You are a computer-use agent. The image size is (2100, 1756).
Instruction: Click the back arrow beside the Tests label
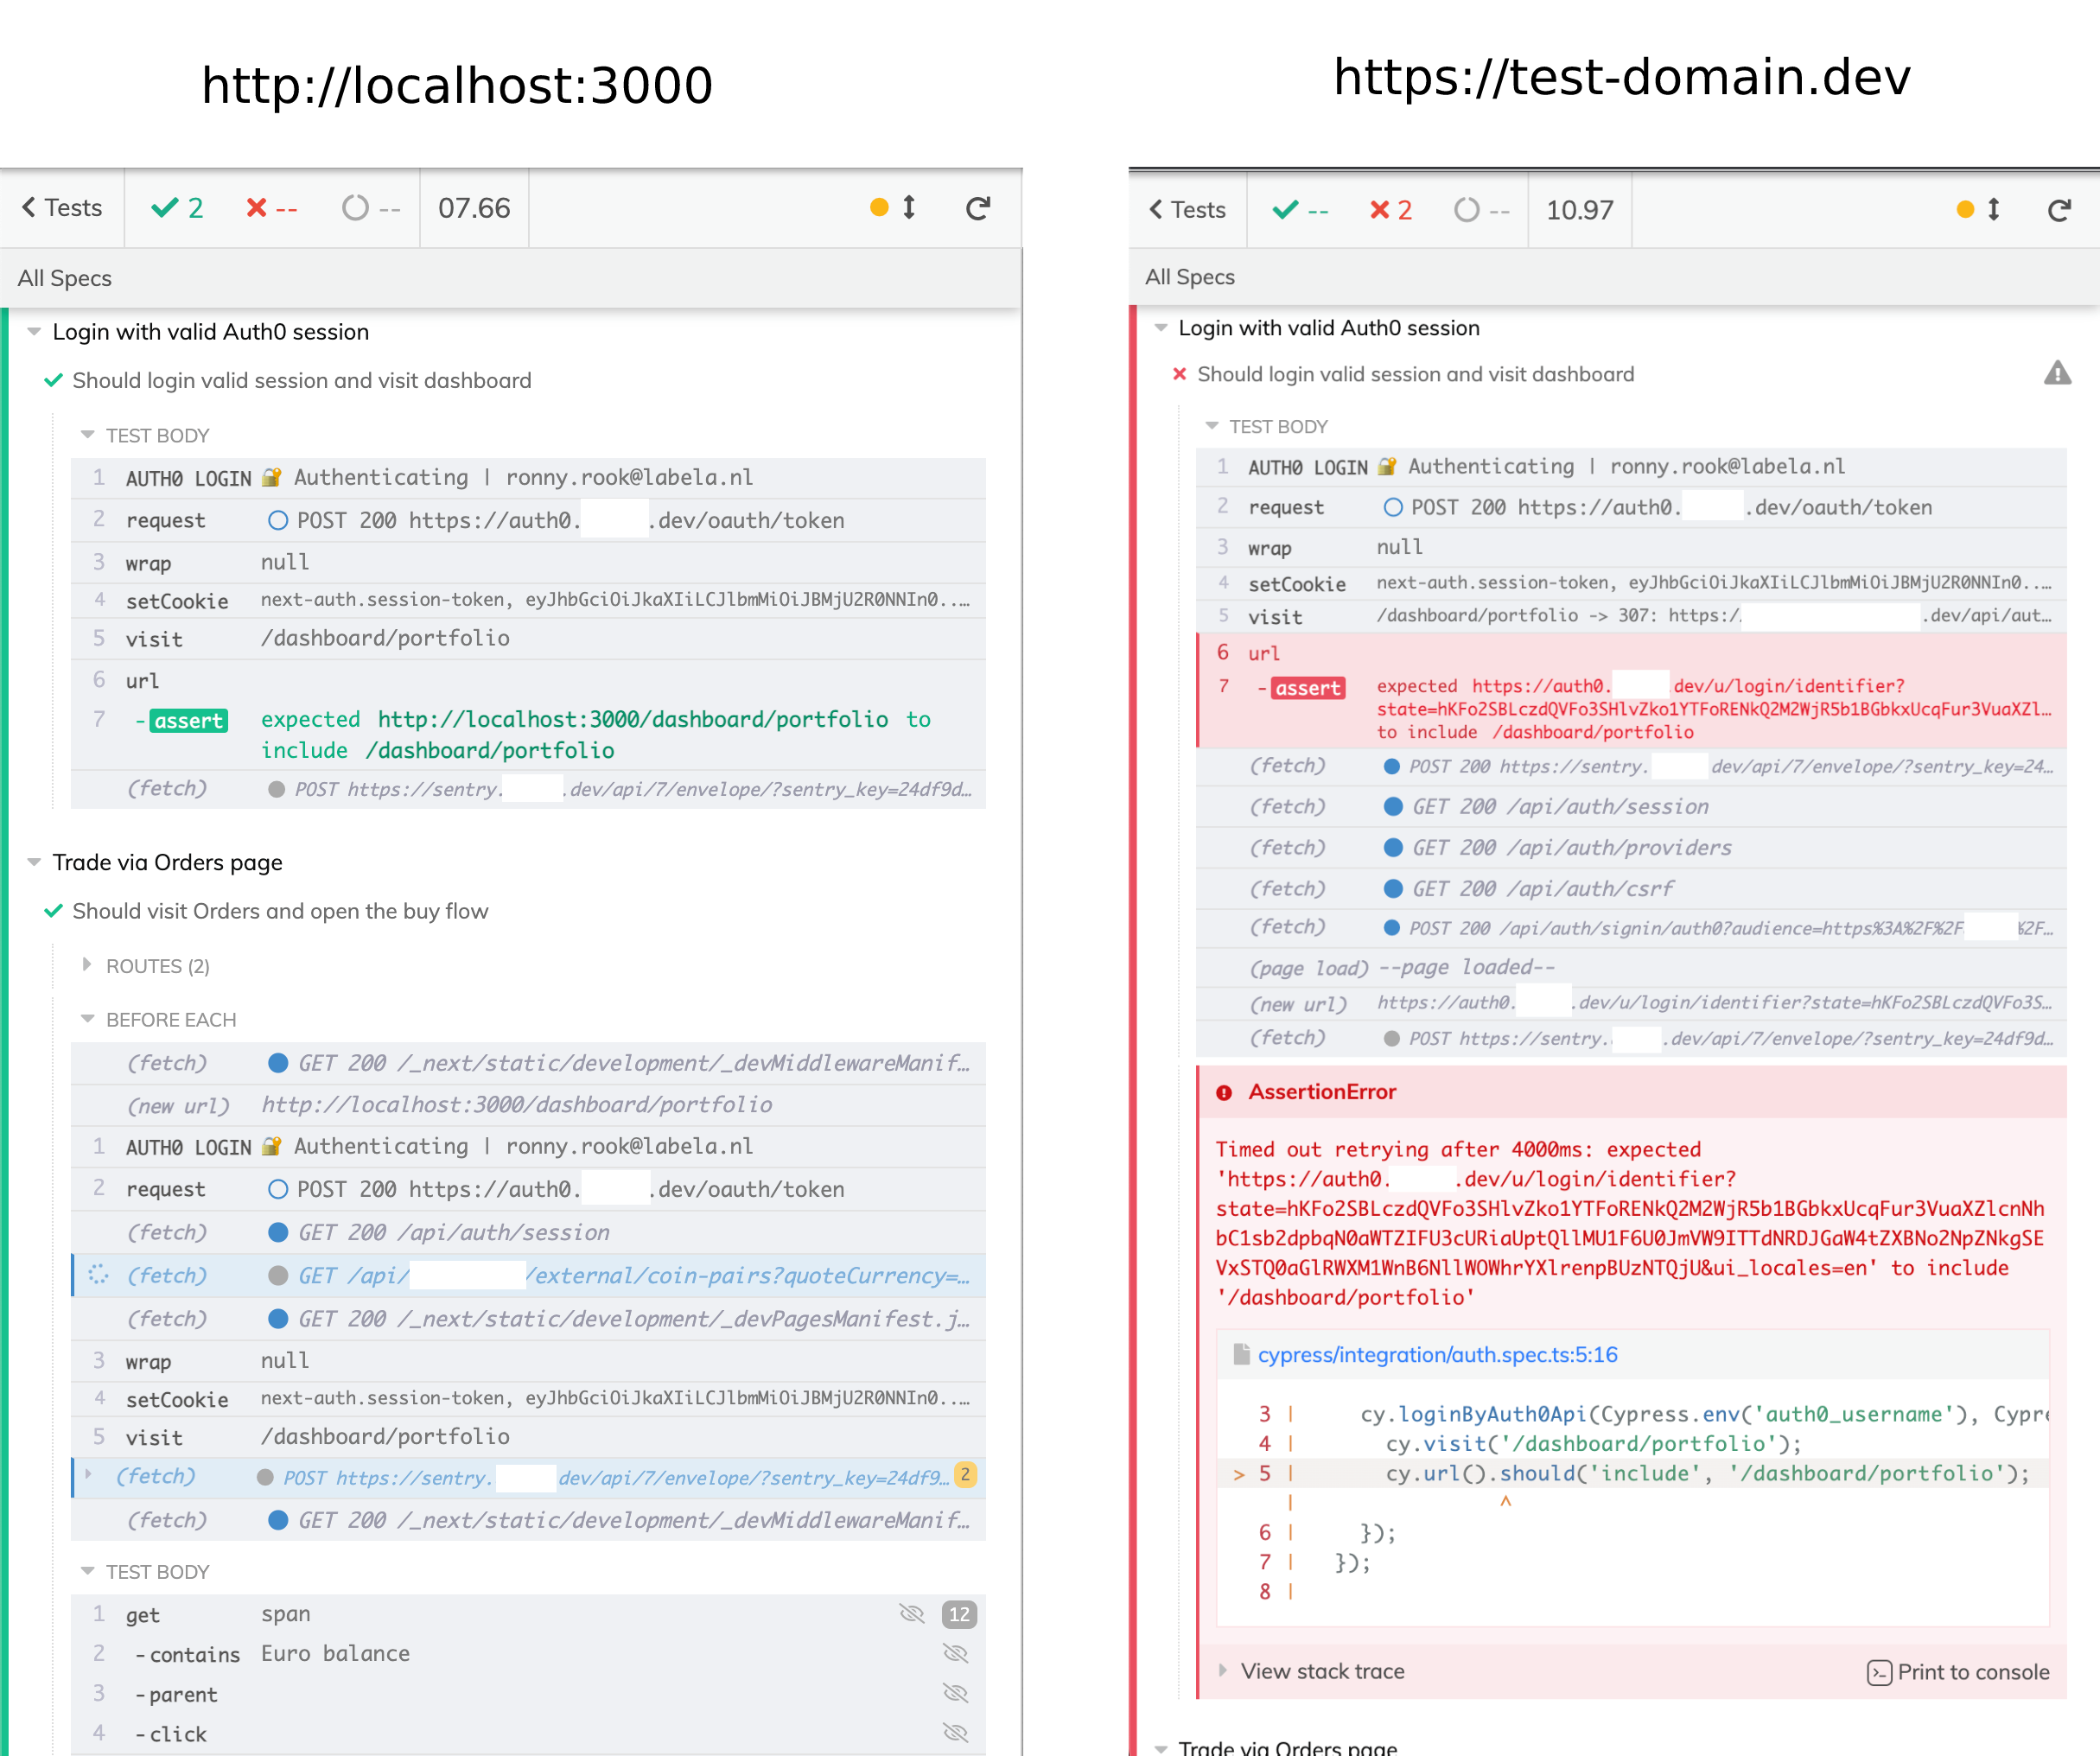pyautogui.click(x=28, y=208)
